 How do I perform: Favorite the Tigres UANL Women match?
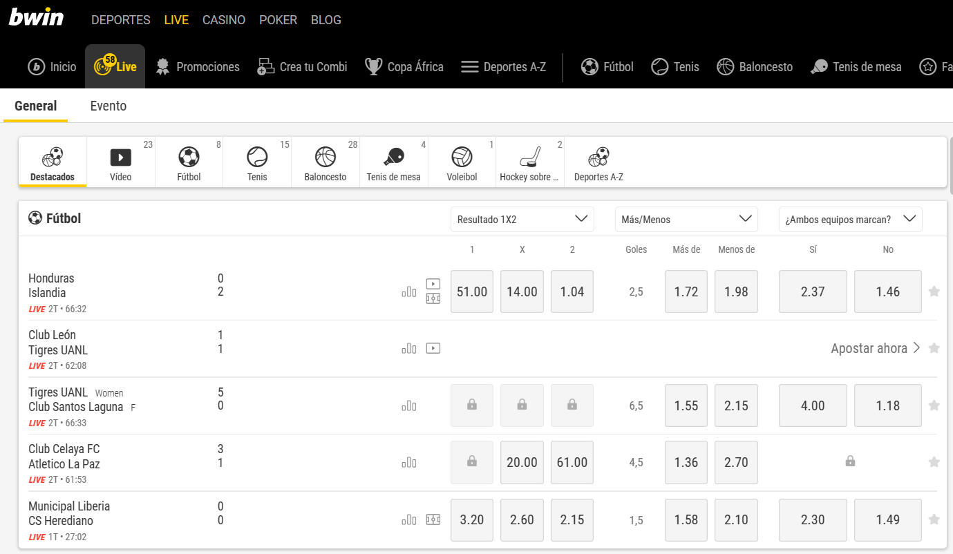[x=934, y=405]
